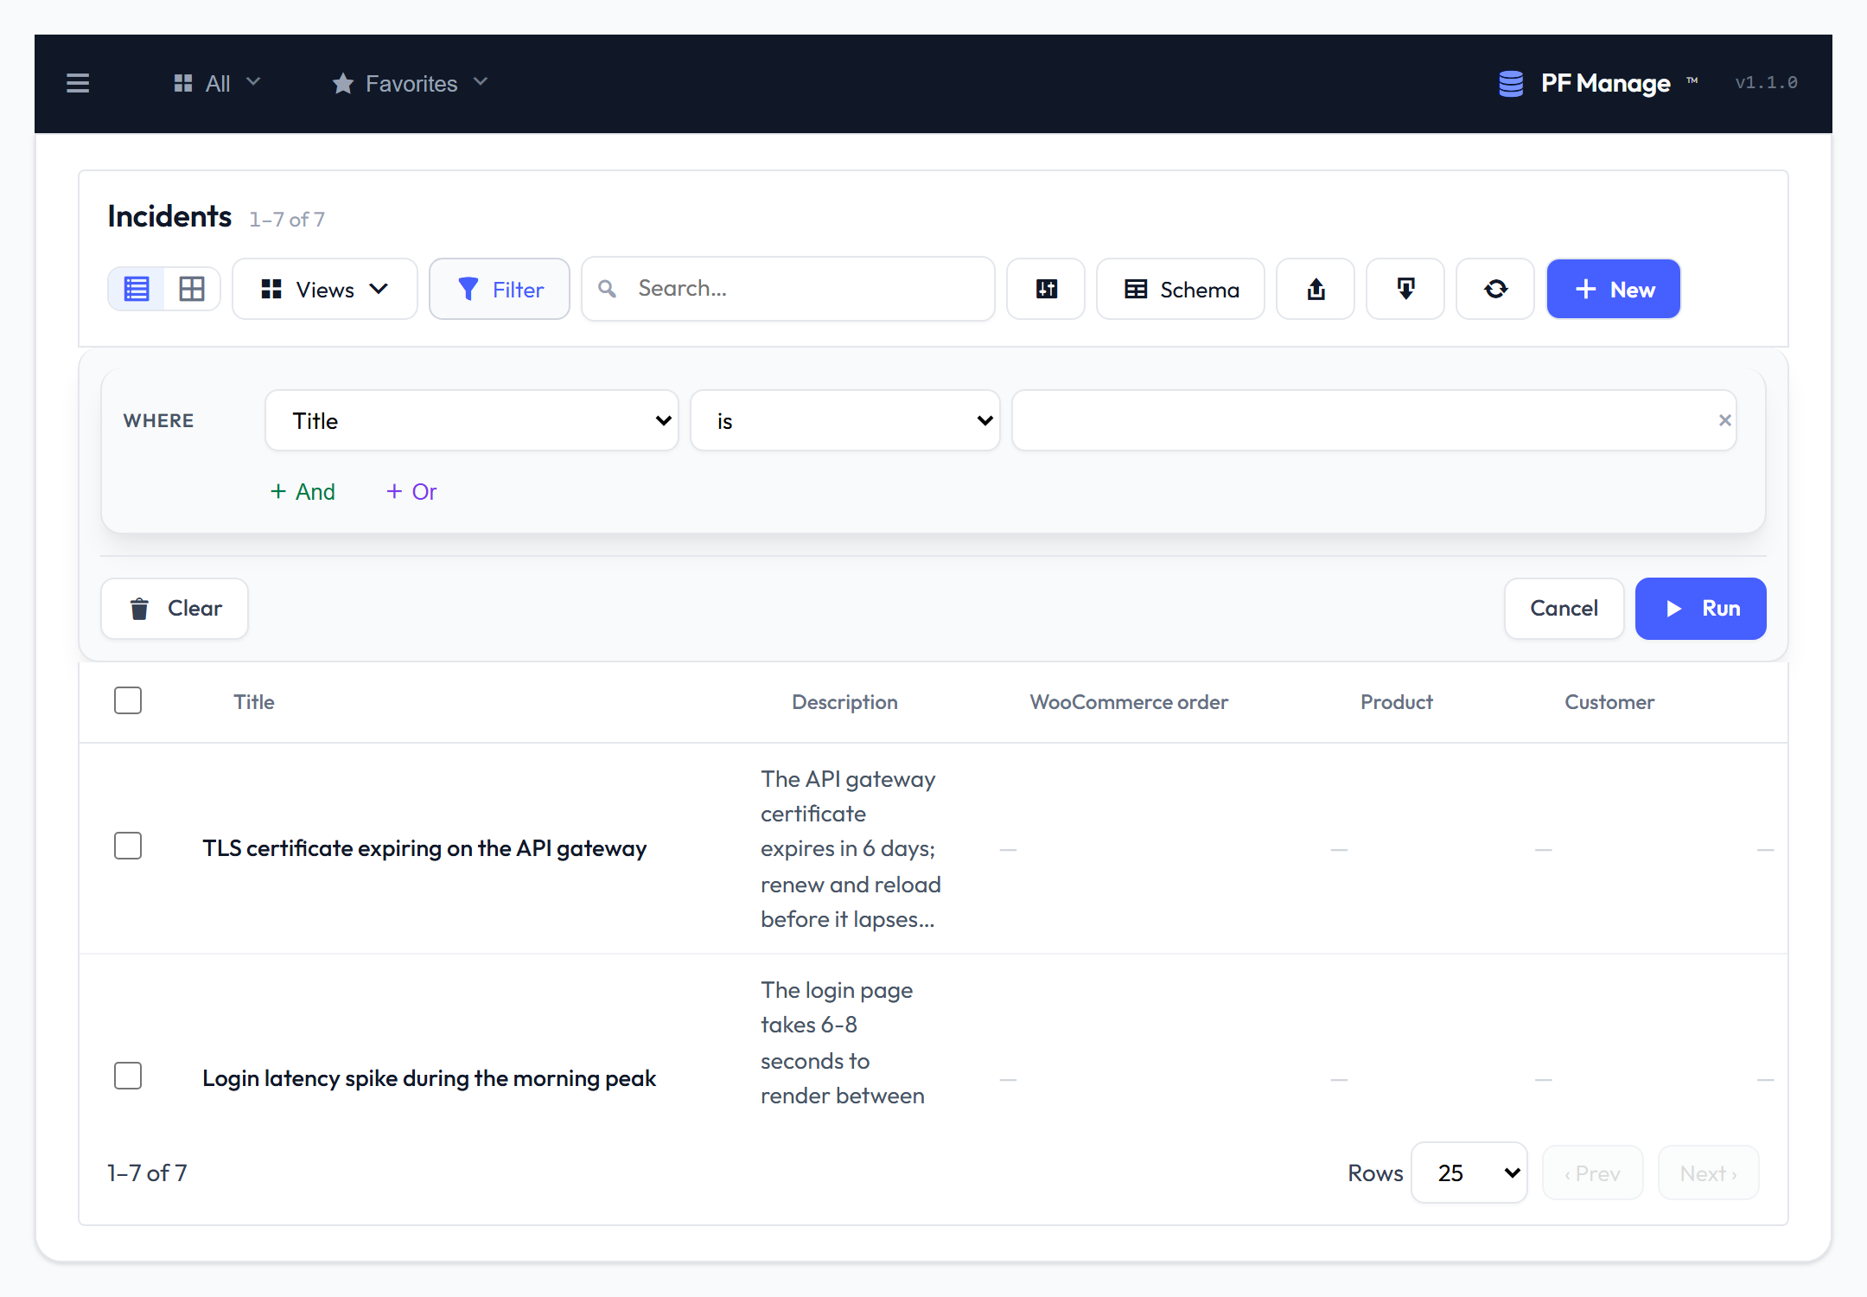This screenshot has width=1867, height=1297.
Task: Run the filter query
Action: (1700, 609)
